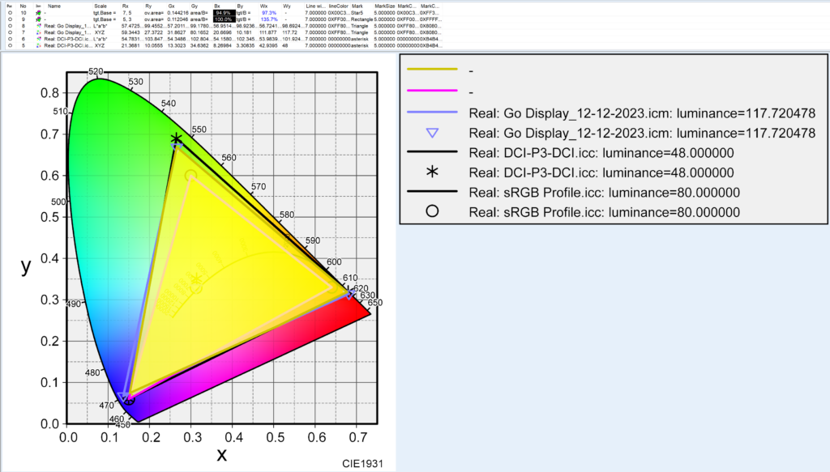Viewport: 830px width, 472px height.
Task: Click the tgt.Base = cell in row 10
Action: coord(105,13)
